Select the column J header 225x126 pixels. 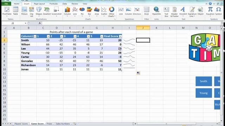tap(143, 28)
